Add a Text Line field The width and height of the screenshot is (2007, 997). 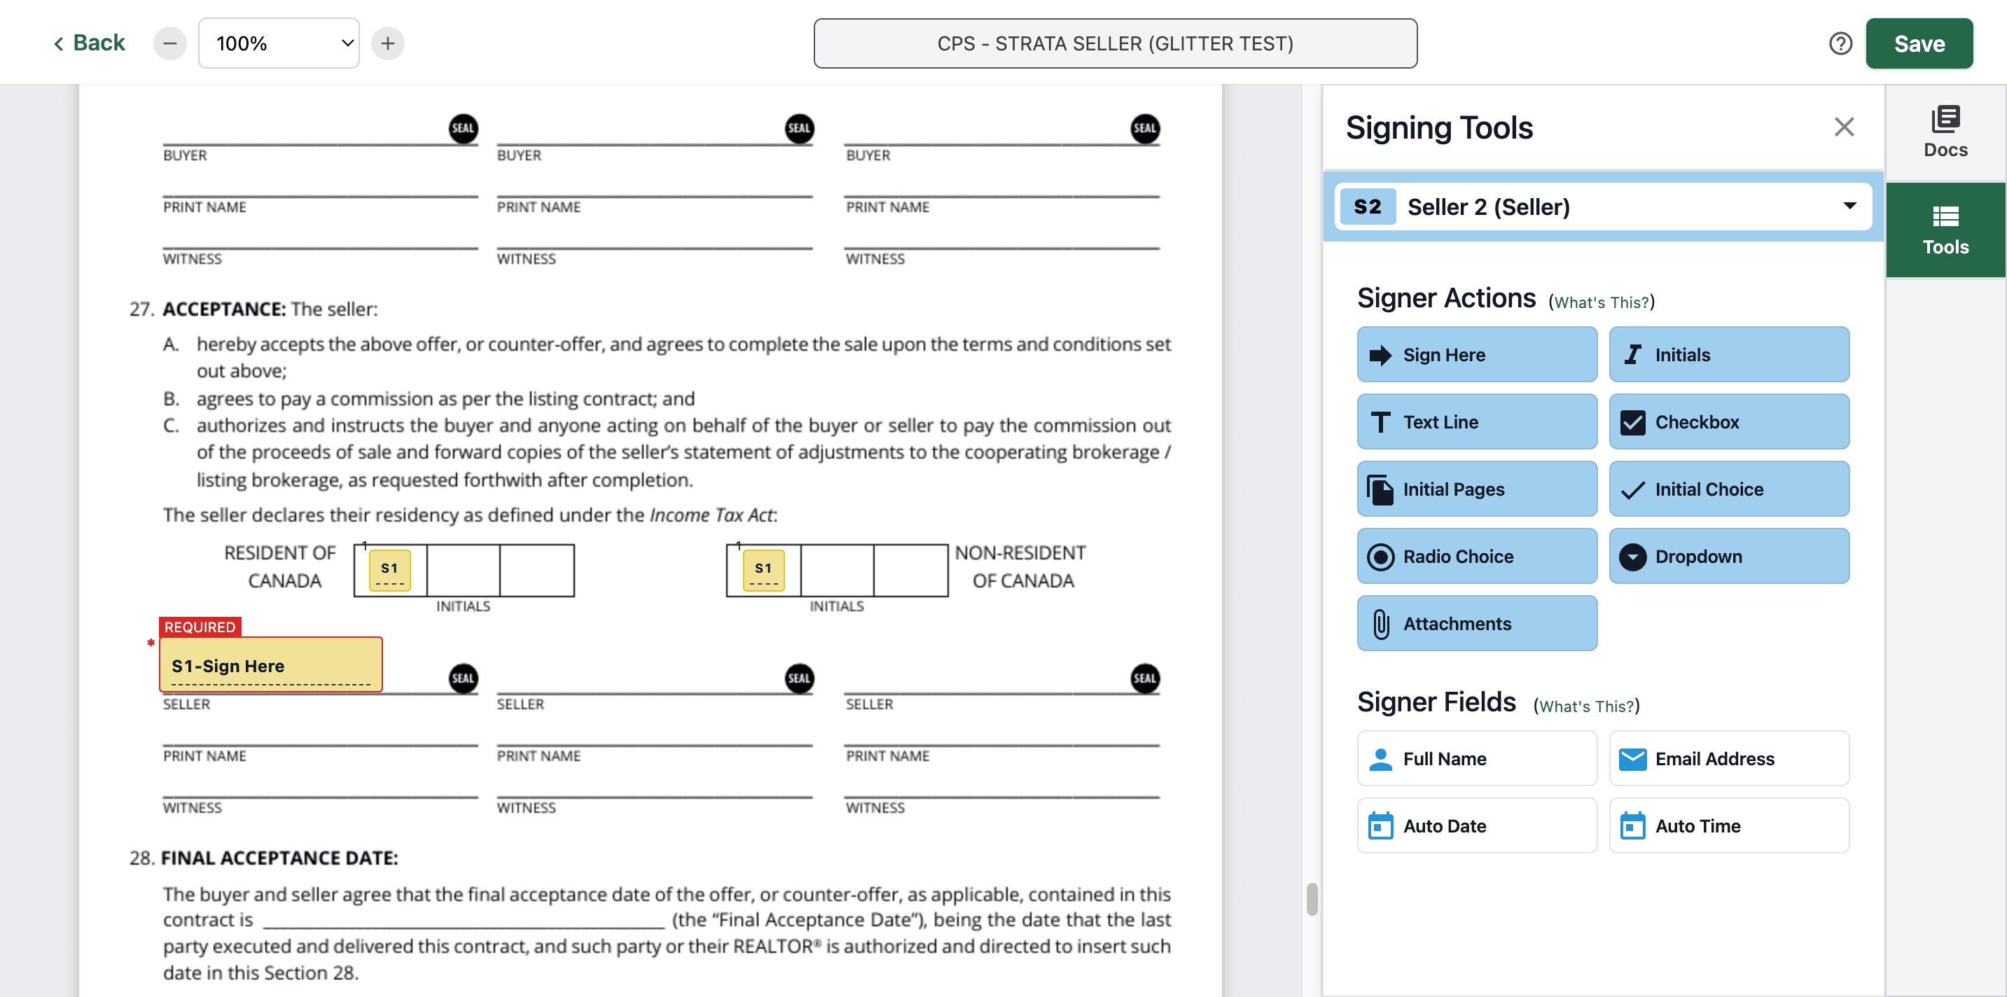click(x=1476, y=421)
